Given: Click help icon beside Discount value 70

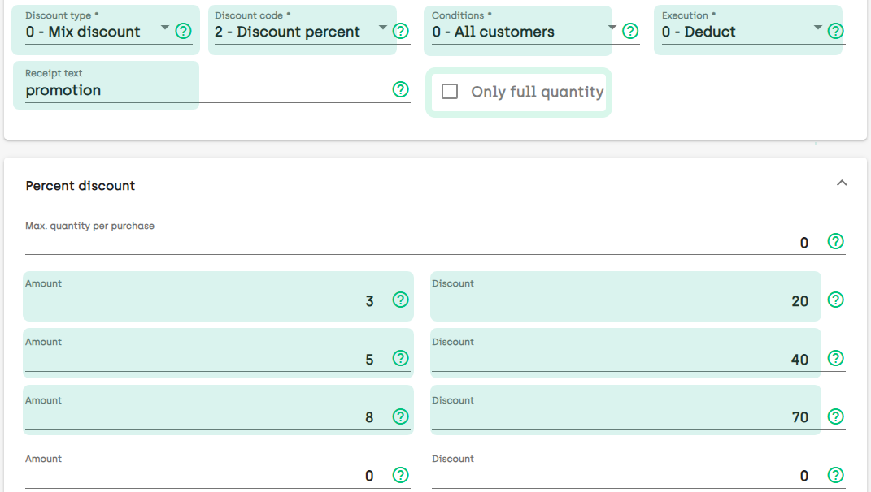Looking at the screenshot, I should tap(835, 417).
